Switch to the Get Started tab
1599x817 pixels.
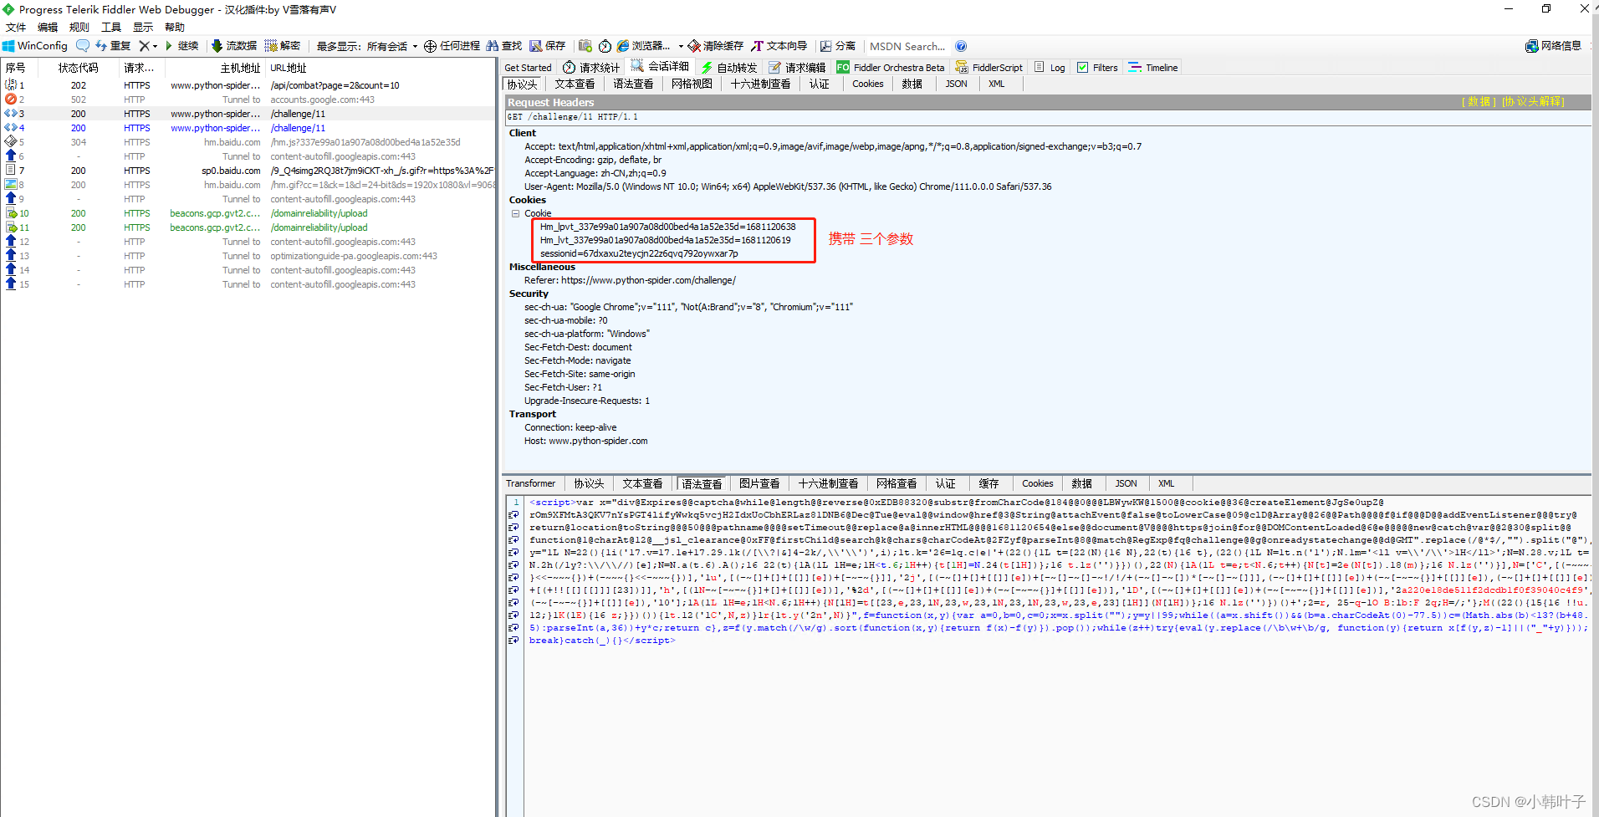[x=528, y=68]
